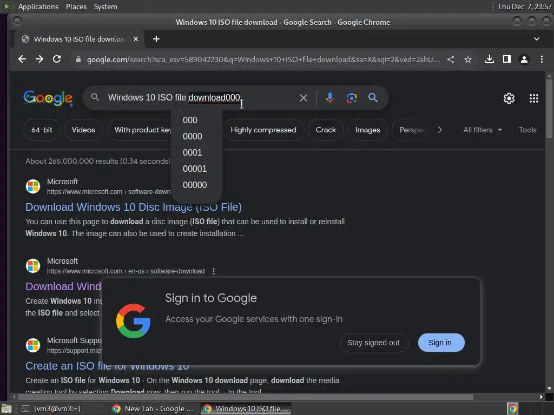Clear the search box with X
This screenshot has width=554, height=415.
click(303, 98)
